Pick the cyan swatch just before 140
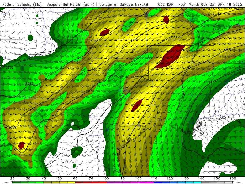245x184 pixels. 197,182
